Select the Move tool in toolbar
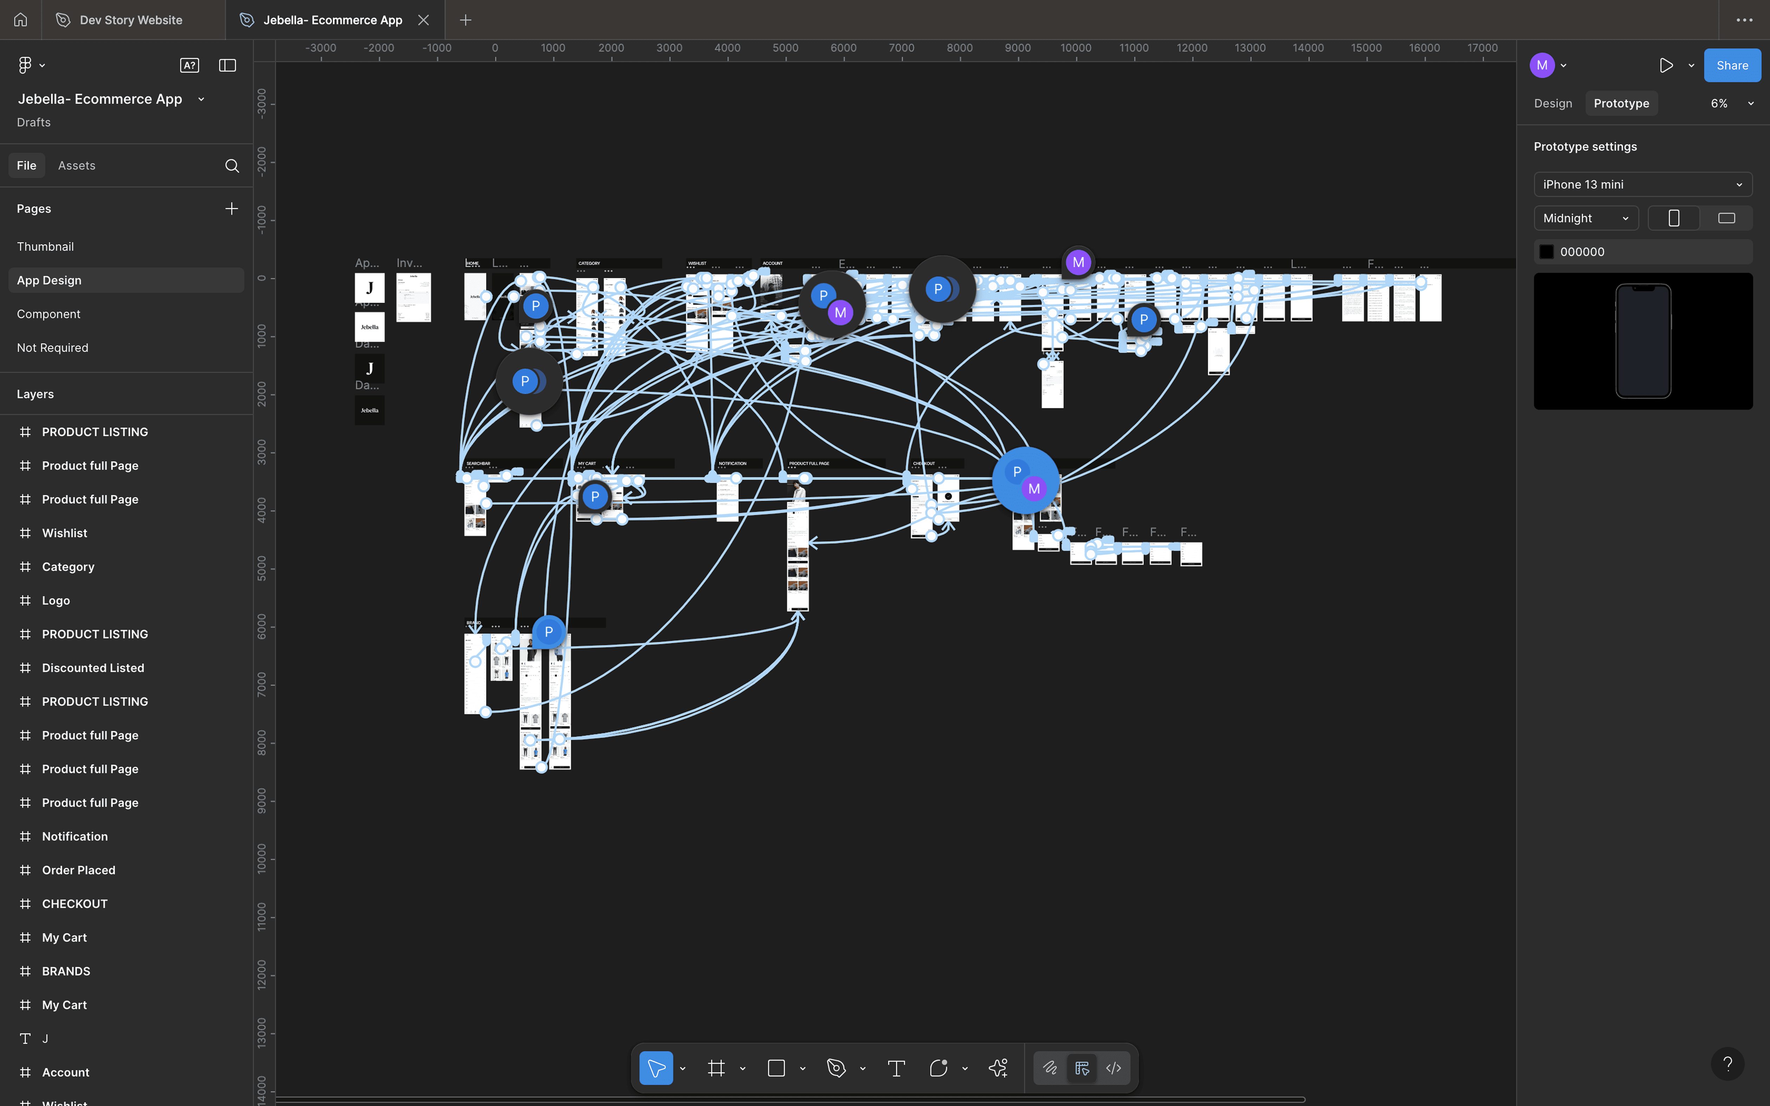The height and width of the screenshot is (1106, 1770). [x=655, y=1068]
